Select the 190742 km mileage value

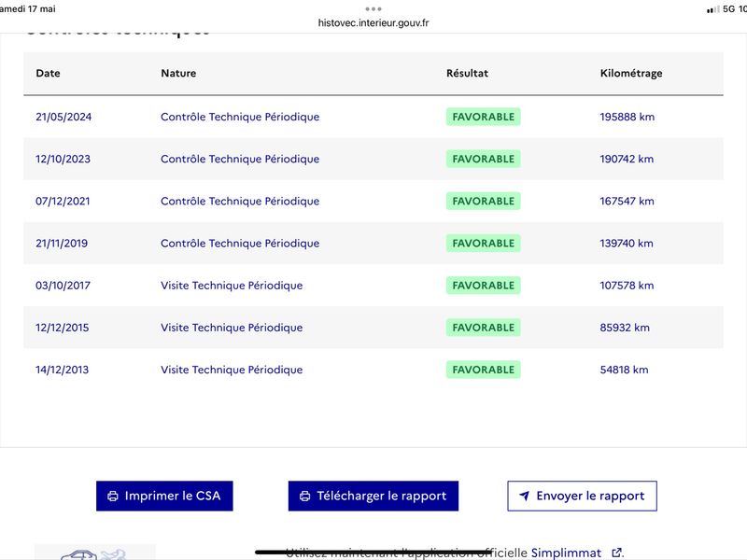coord(627,159)
